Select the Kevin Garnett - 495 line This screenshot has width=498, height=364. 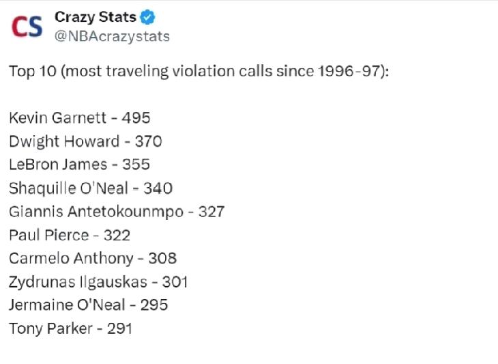click(x=79, y=118)
